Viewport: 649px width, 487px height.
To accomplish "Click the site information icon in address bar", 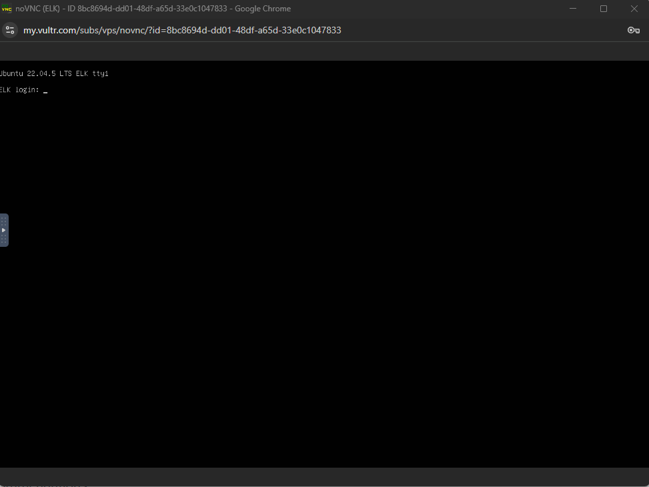I will tap(10, 30).
